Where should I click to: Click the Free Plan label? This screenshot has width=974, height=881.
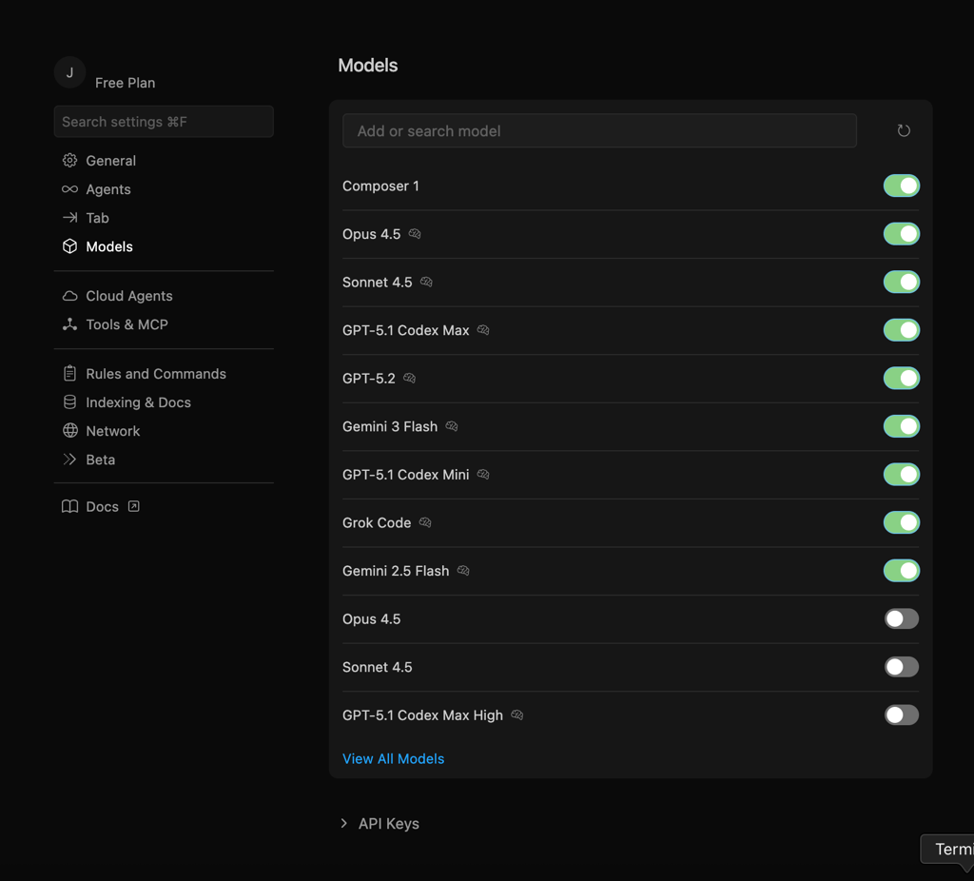125,83
